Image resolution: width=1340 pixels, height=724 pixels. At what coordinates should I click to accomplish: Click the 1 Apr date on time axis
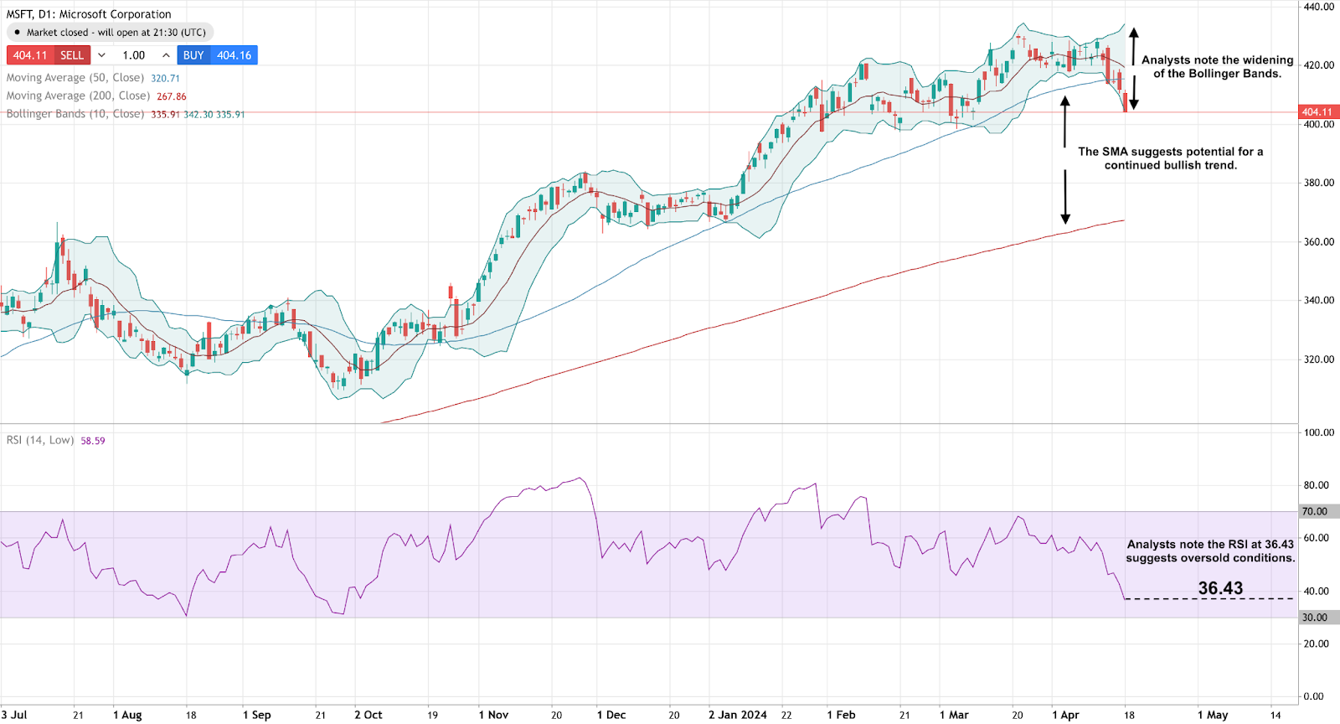(x=1065, y=715)
